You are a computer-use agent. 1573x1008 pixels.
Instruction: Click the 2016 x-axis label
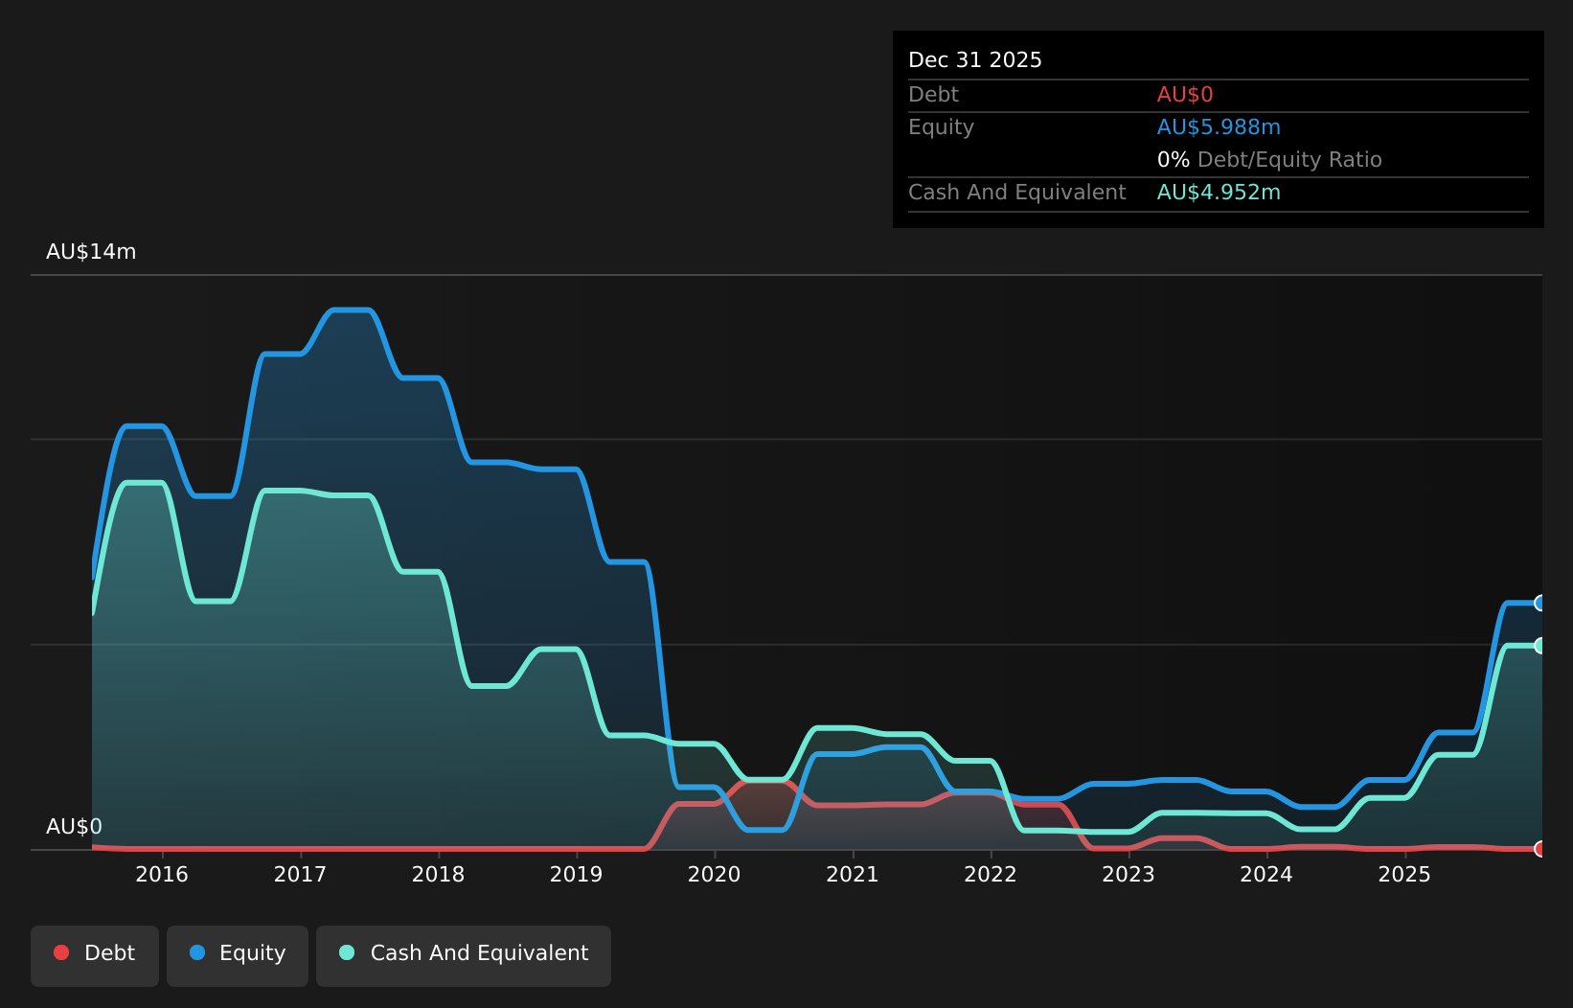pos(162,874)
